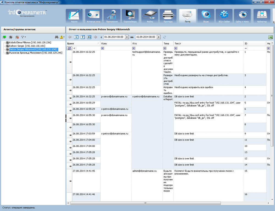Open the Анализ (Analysis) report section
Screen dimensions: 275x211
[x=74, y=16]
